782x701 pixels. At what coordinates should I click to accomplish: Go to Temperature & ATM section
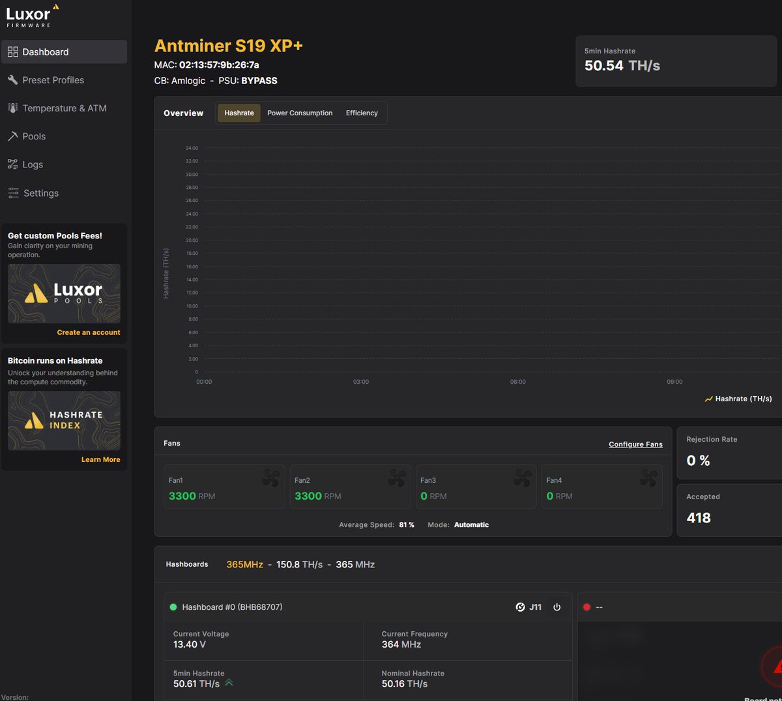tap(64, 108)
